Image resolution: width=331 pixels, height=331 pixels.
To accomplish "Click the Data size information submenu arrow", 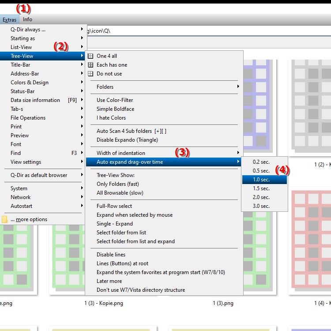I will [x=82, y=100].
